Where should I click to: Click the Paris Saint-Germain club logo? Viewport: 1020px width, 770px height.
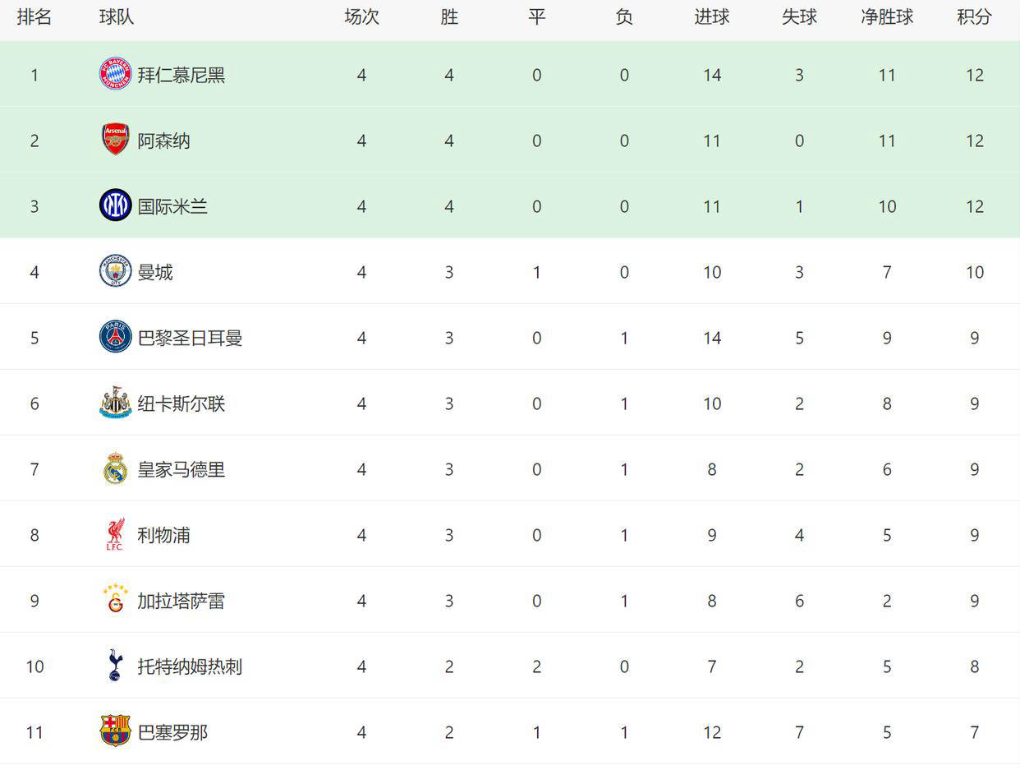point(115,337)
